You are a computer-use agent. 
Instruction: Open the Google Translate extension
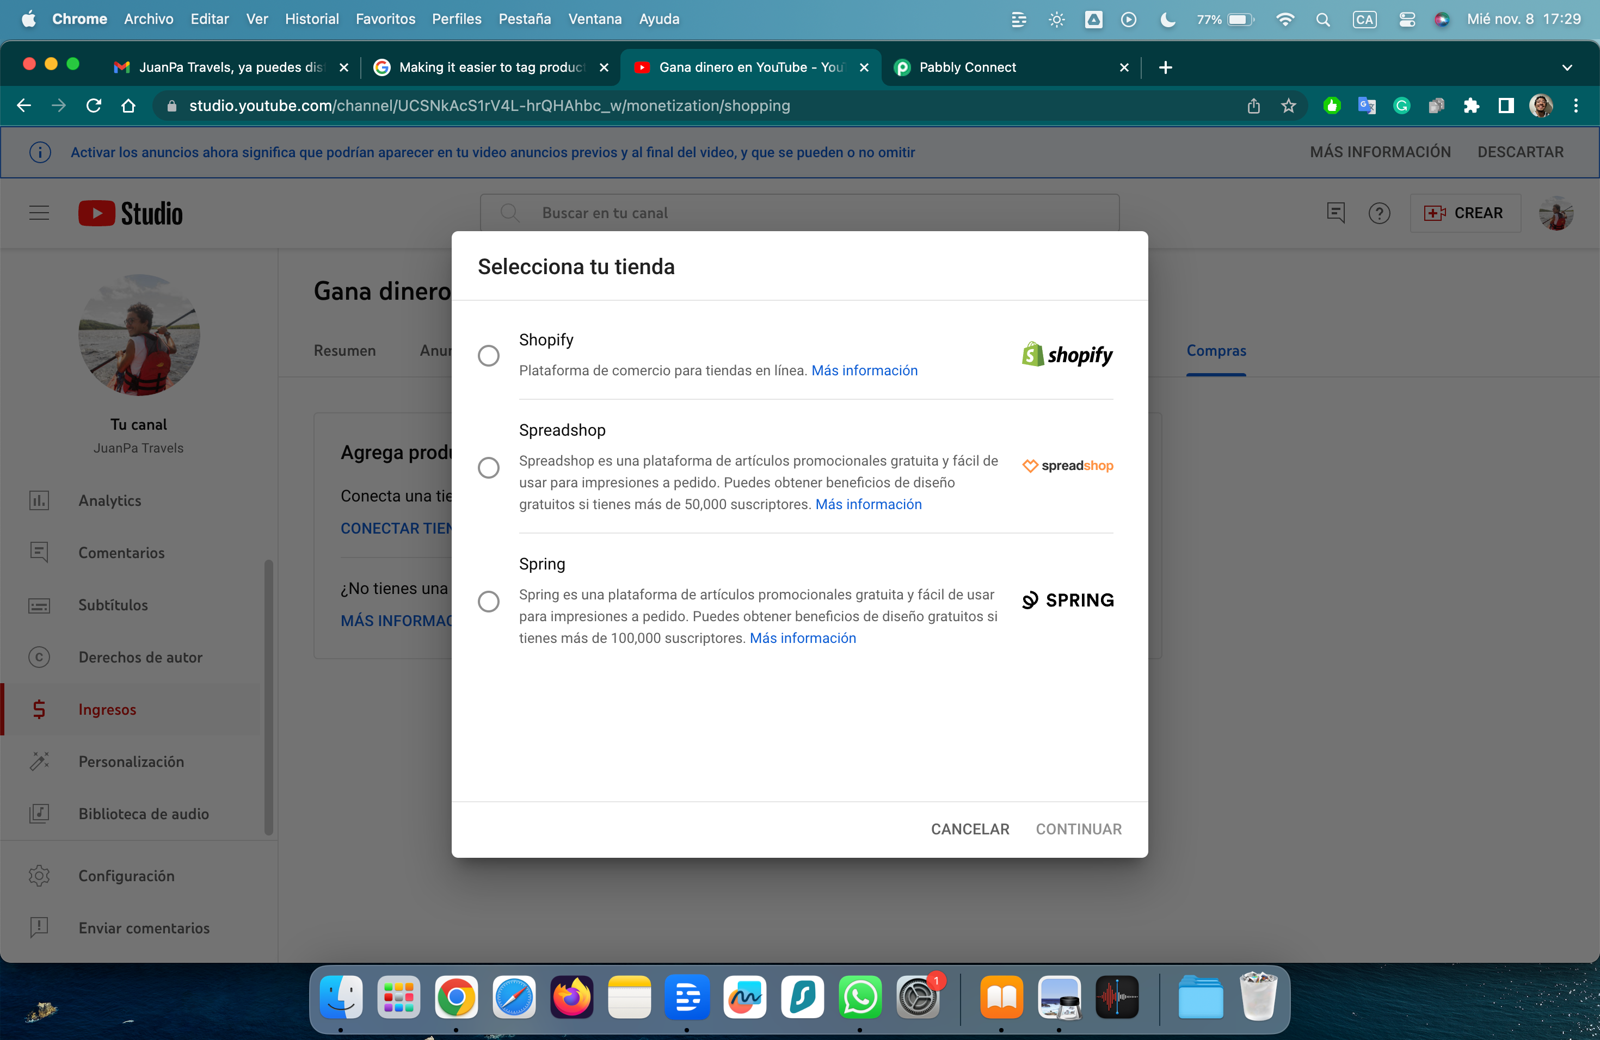[x=1366, y=106]
